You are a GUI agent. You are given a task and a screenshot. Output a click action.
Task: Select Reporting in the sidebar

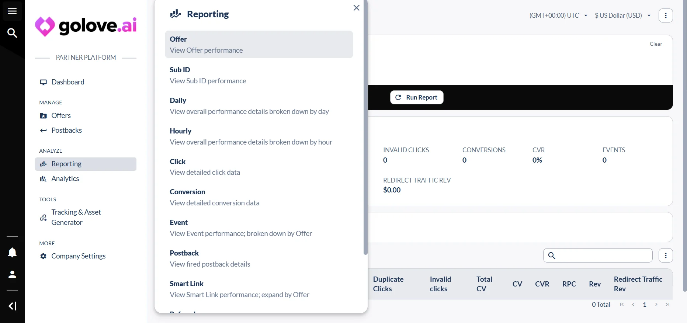(x=86, y=164)
